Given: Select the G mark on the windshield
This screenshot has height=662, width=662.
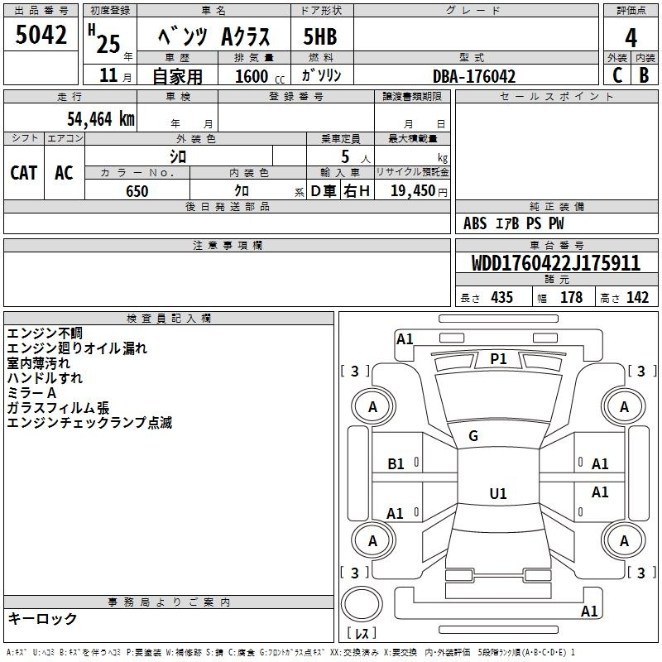Looking at the screenshot, I should coord(473,436).
